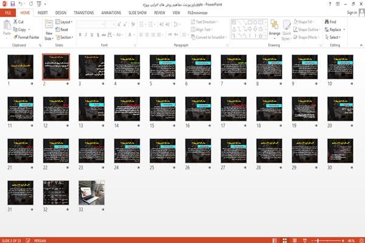Screen dimensions: 365x243
Task: Toggle Bold formatting
Action: (80, 35)
